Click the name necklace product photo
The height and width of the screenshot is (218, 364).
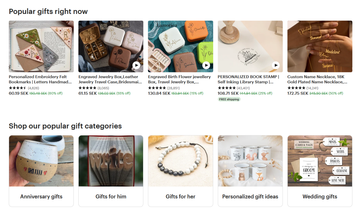pyautogui.click(x=319, y=46)
